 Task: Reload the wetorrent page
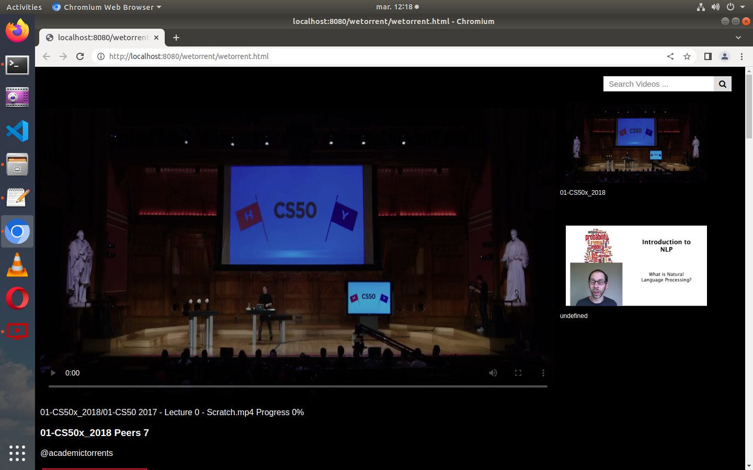[x=80, y=56]
